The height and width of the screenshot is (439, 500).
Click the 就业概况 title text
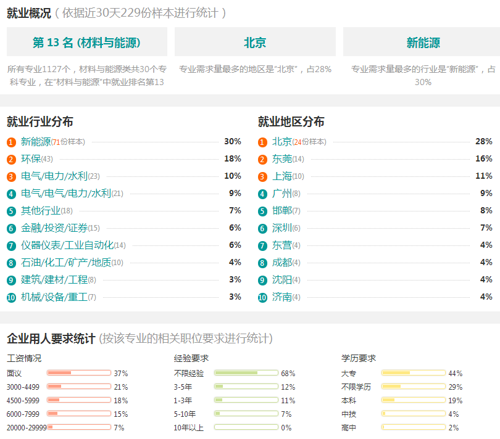pyautogui.click(x=28, y=13)
